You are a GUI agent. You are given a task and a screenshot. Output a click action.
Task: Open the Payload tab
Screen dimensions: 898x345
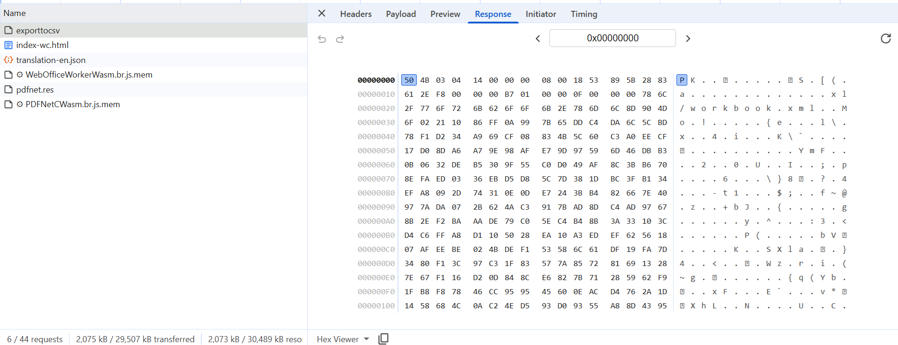401,14
